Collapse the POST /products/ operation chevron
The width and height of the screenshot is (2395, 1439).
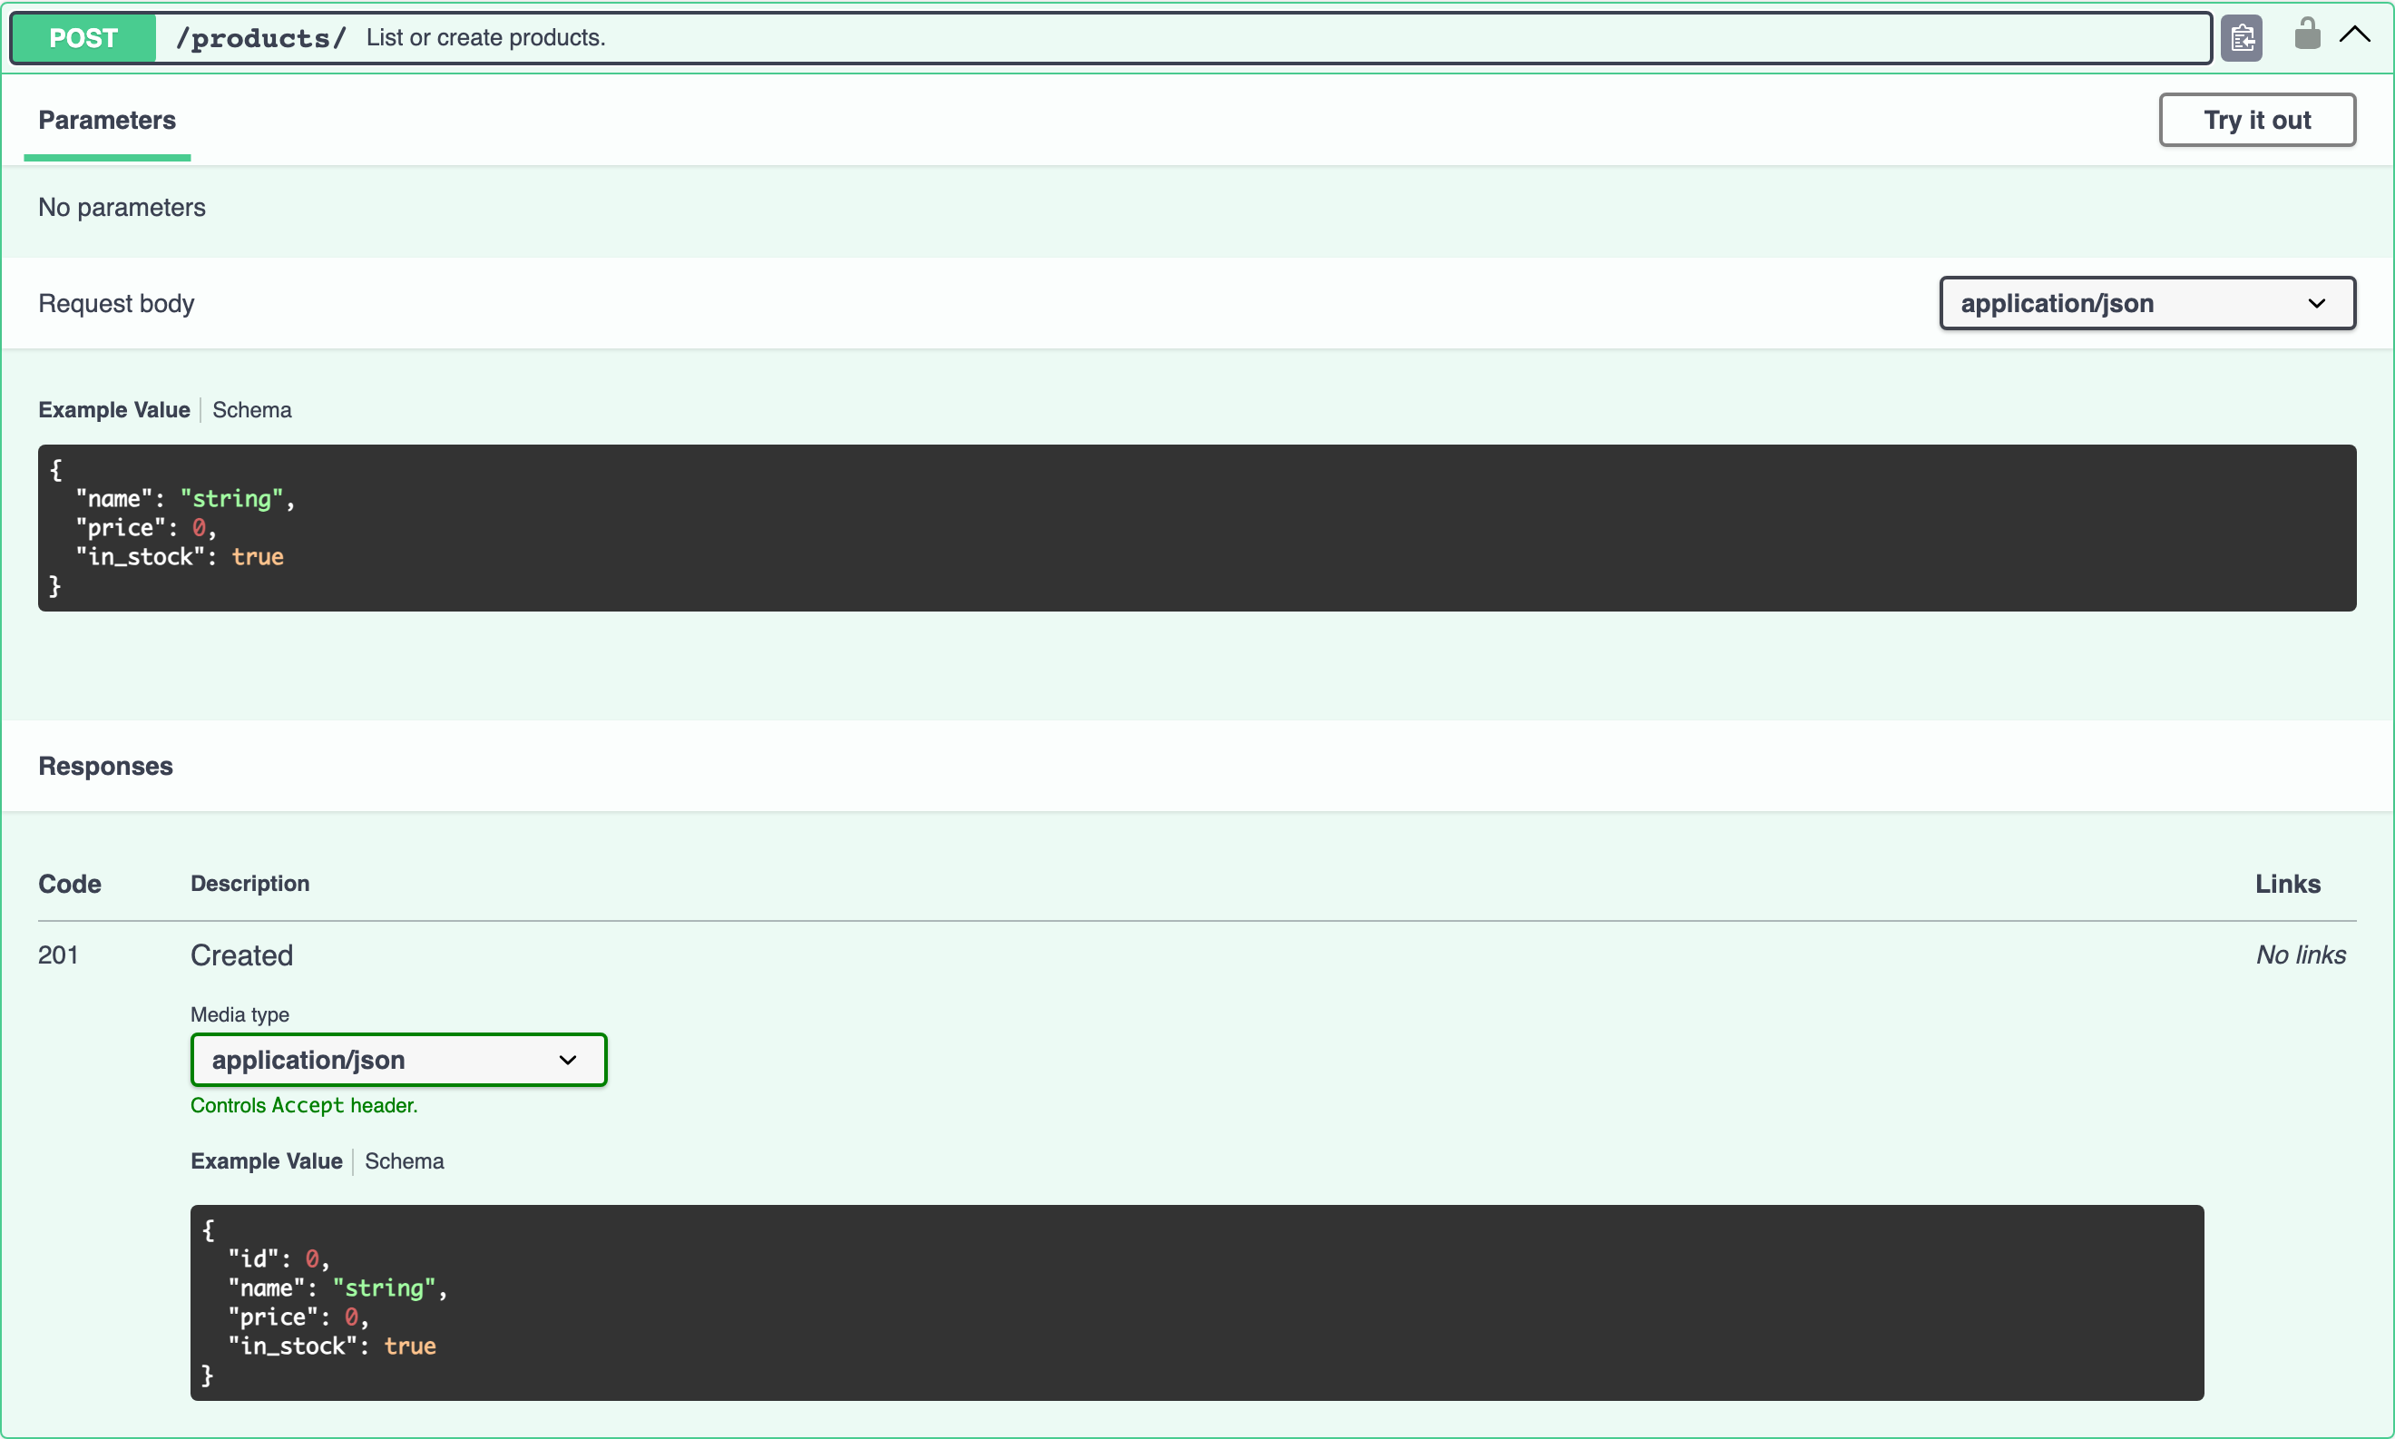click(2354, 36)
